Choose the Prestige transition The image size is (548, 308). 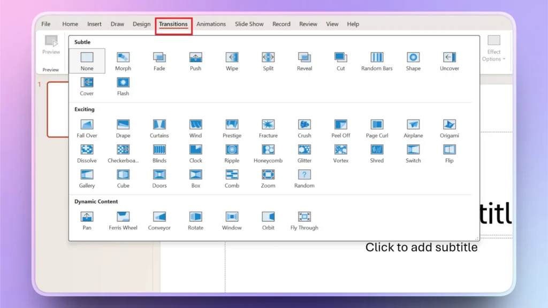[x=232, y=128]
